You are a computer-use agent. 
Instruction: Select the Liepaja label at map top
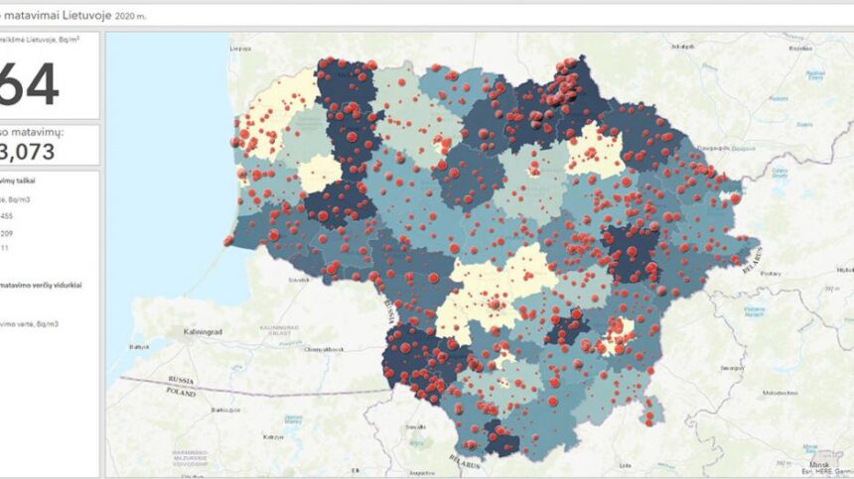point(239,47)
